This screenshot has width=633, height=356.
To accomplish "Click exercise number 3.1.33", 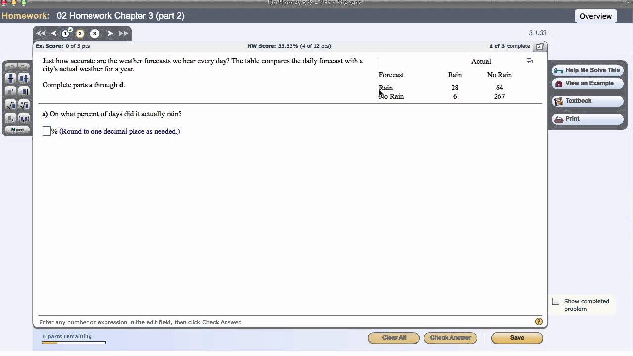I will pos(538,33).
